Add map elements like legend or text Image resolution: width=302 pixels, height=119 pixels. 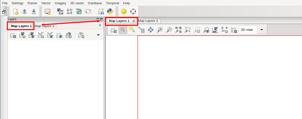point(225,30)
